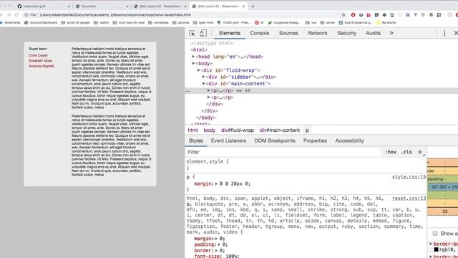This screenshot has width=458, height=258.
Task: Expand margin shorthand in reset rule
Action: pos(216,239)
